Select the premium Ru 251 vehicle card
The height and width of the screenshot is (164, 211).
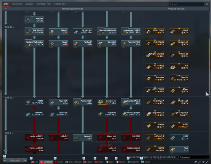179,126
